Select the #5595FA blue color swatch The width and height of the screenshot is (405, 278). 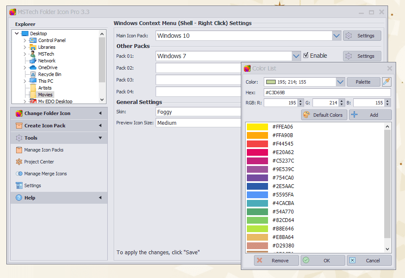point(257,195)
